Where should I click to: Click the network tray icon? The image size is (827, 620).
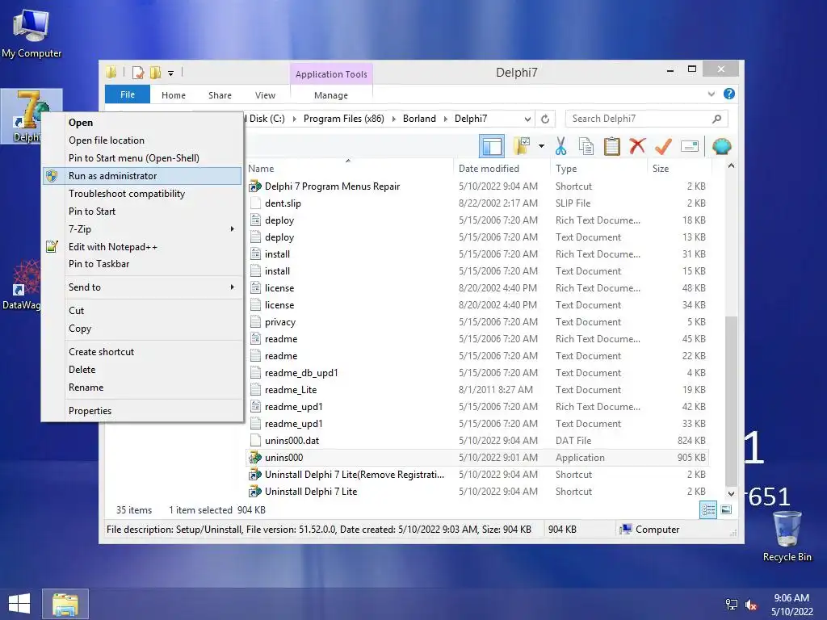[x=732, y=605]
